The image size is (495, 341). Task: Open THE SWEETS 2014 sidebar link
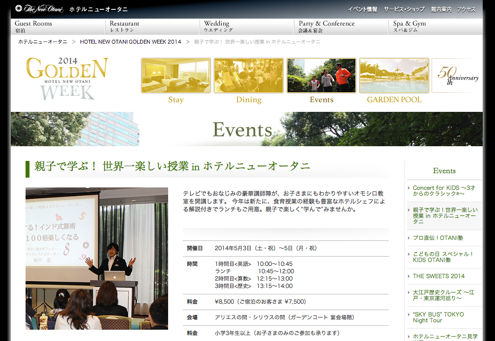tap(438, 276)
